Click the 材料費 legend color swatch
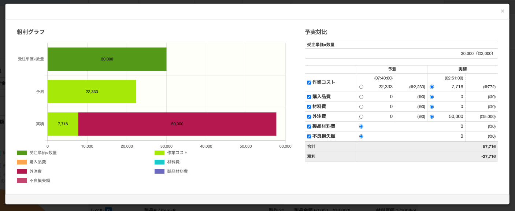Viewport: 515px width, 211px height. [x=159, y=162]
